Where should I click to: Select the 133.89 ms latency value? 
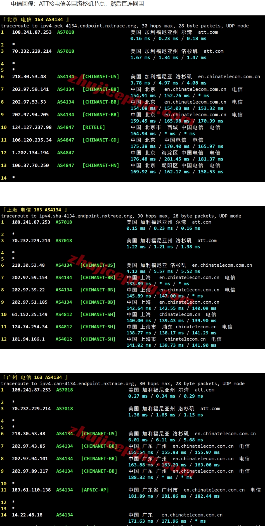tap(139, 284)
